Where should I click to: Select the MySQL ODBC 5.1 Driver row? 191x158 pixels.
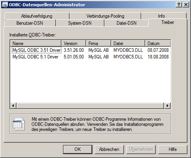point(90,57)
